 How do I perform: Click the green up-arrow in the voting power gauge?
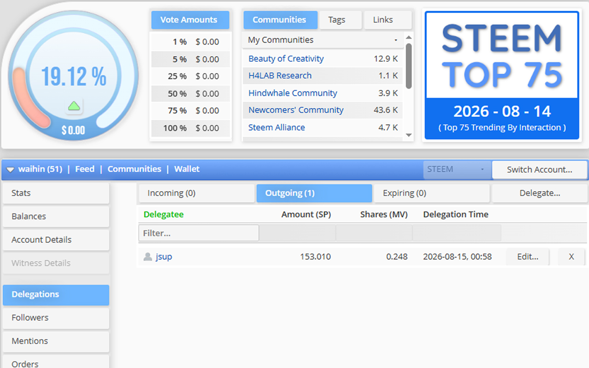74,106
